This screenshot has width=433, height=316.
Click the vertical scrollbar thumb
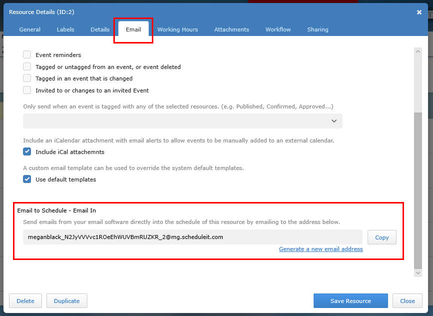tap(418, 190)
